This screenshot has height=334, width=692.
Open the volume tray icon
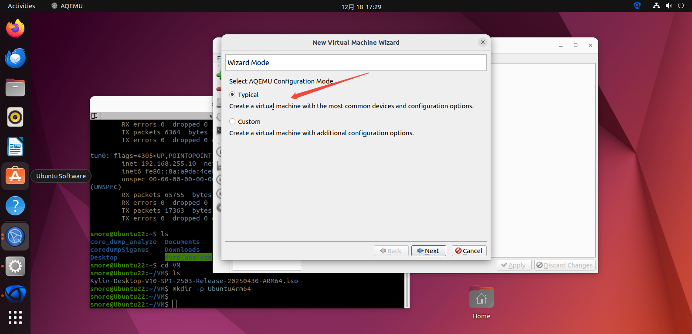668,6
